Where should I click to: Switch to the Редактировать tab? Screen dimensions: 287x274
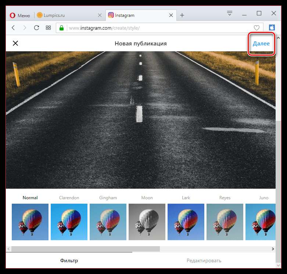tap(204, 260)
